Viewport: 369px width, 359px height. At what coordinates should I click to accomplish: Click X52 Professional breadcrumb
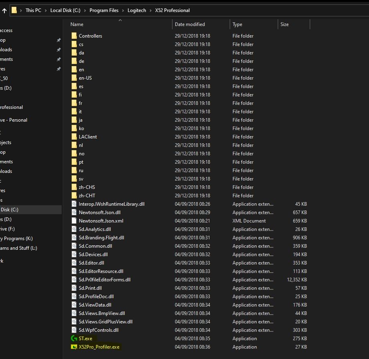point(172,10)
